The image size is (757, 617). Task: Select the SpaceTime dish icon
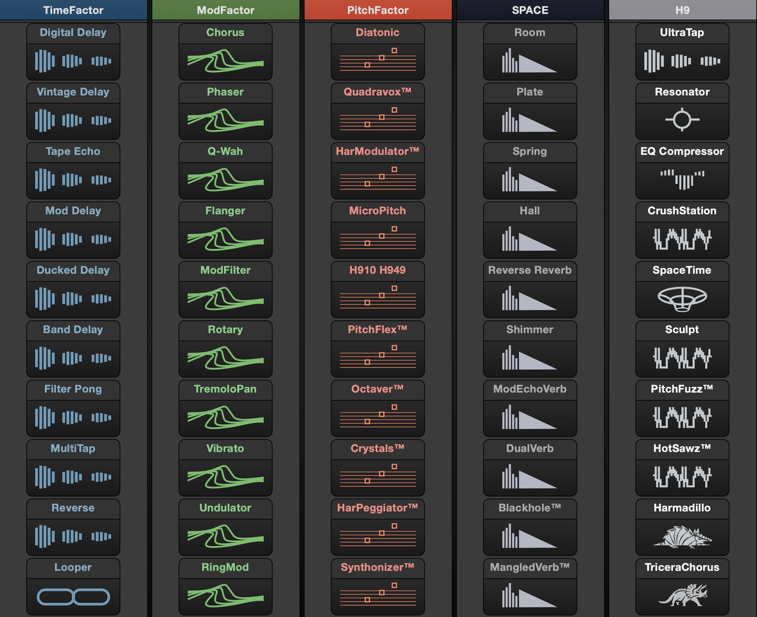682,299
